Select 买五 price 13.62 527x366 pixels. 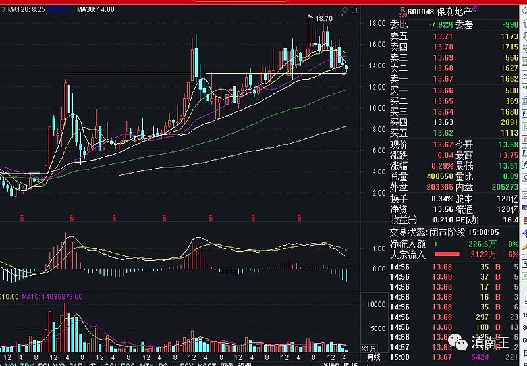click(443, 133)
